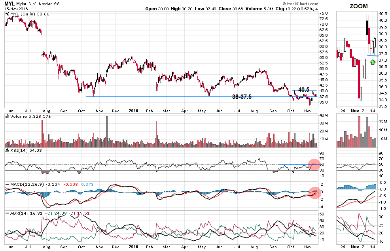This screenshot has height=251, width=390.
Task: Click the 38-37.5 support annotation
Action: 242,97
